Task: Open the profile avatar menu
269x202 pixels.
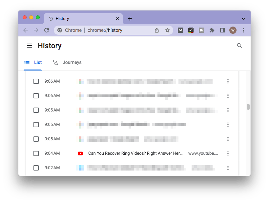Action: pos(233,30)
